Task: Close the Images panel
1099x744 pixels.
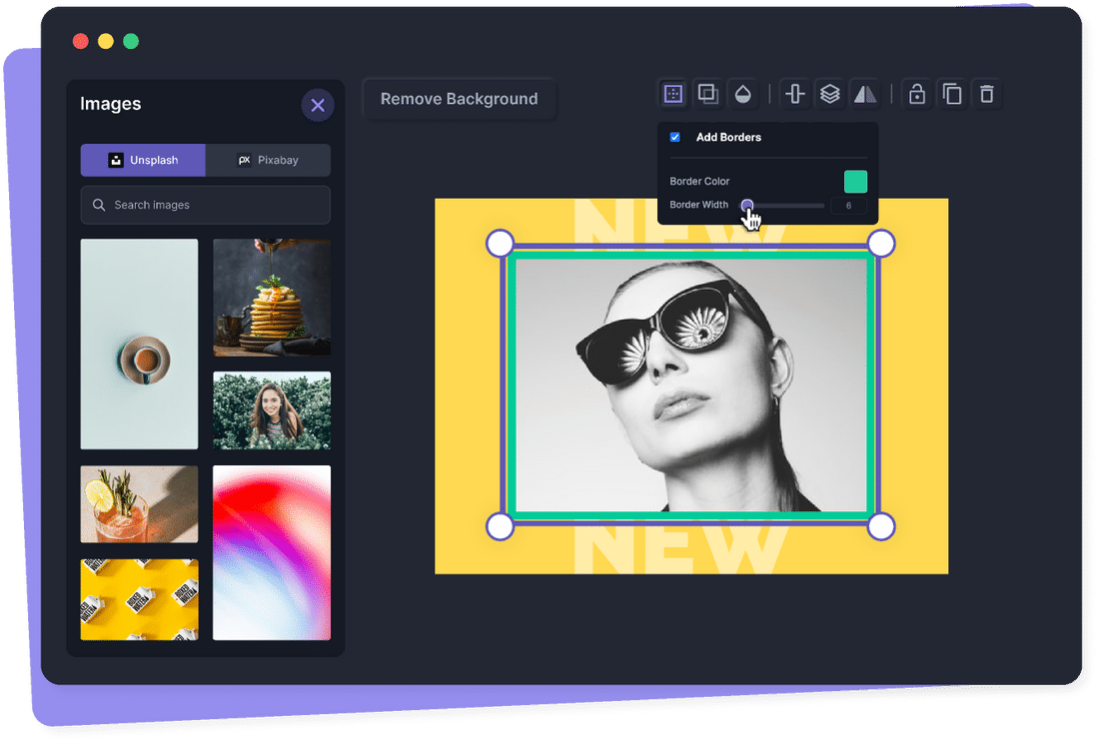Action: pos(318,105)
